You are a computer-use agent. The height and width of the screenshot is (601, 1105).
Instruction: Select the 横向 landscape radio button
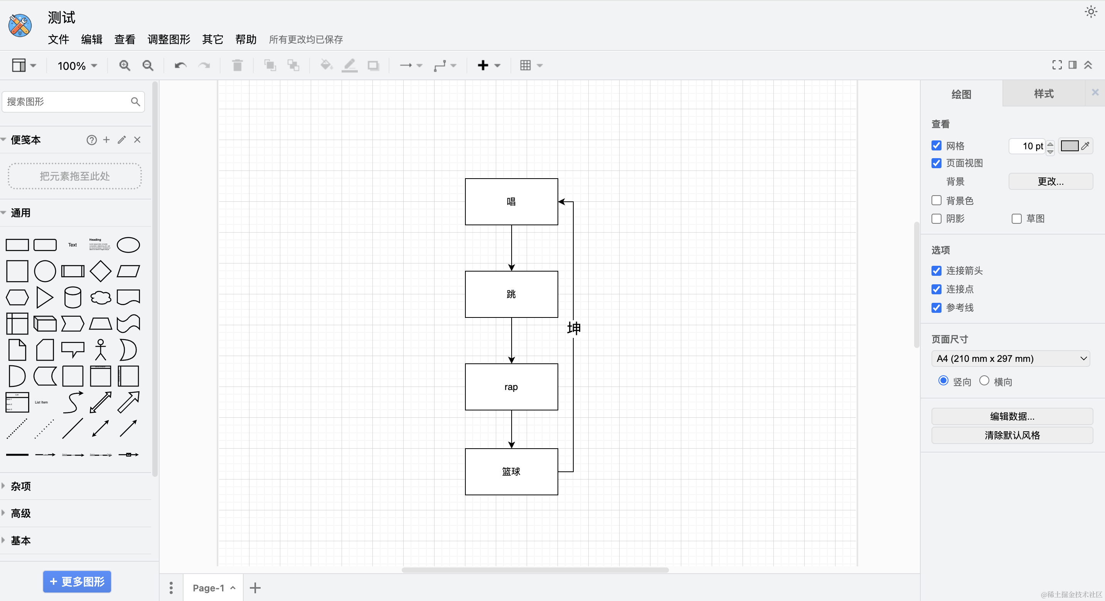point(984,381)
